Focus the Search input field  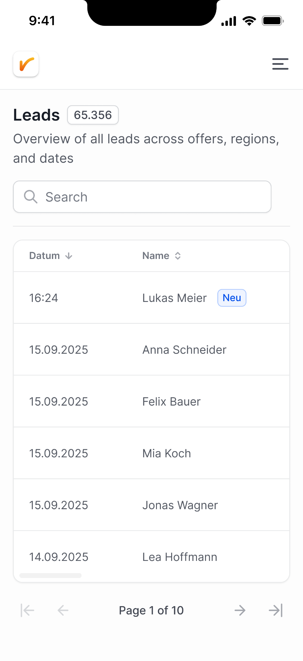click(142, 197)
